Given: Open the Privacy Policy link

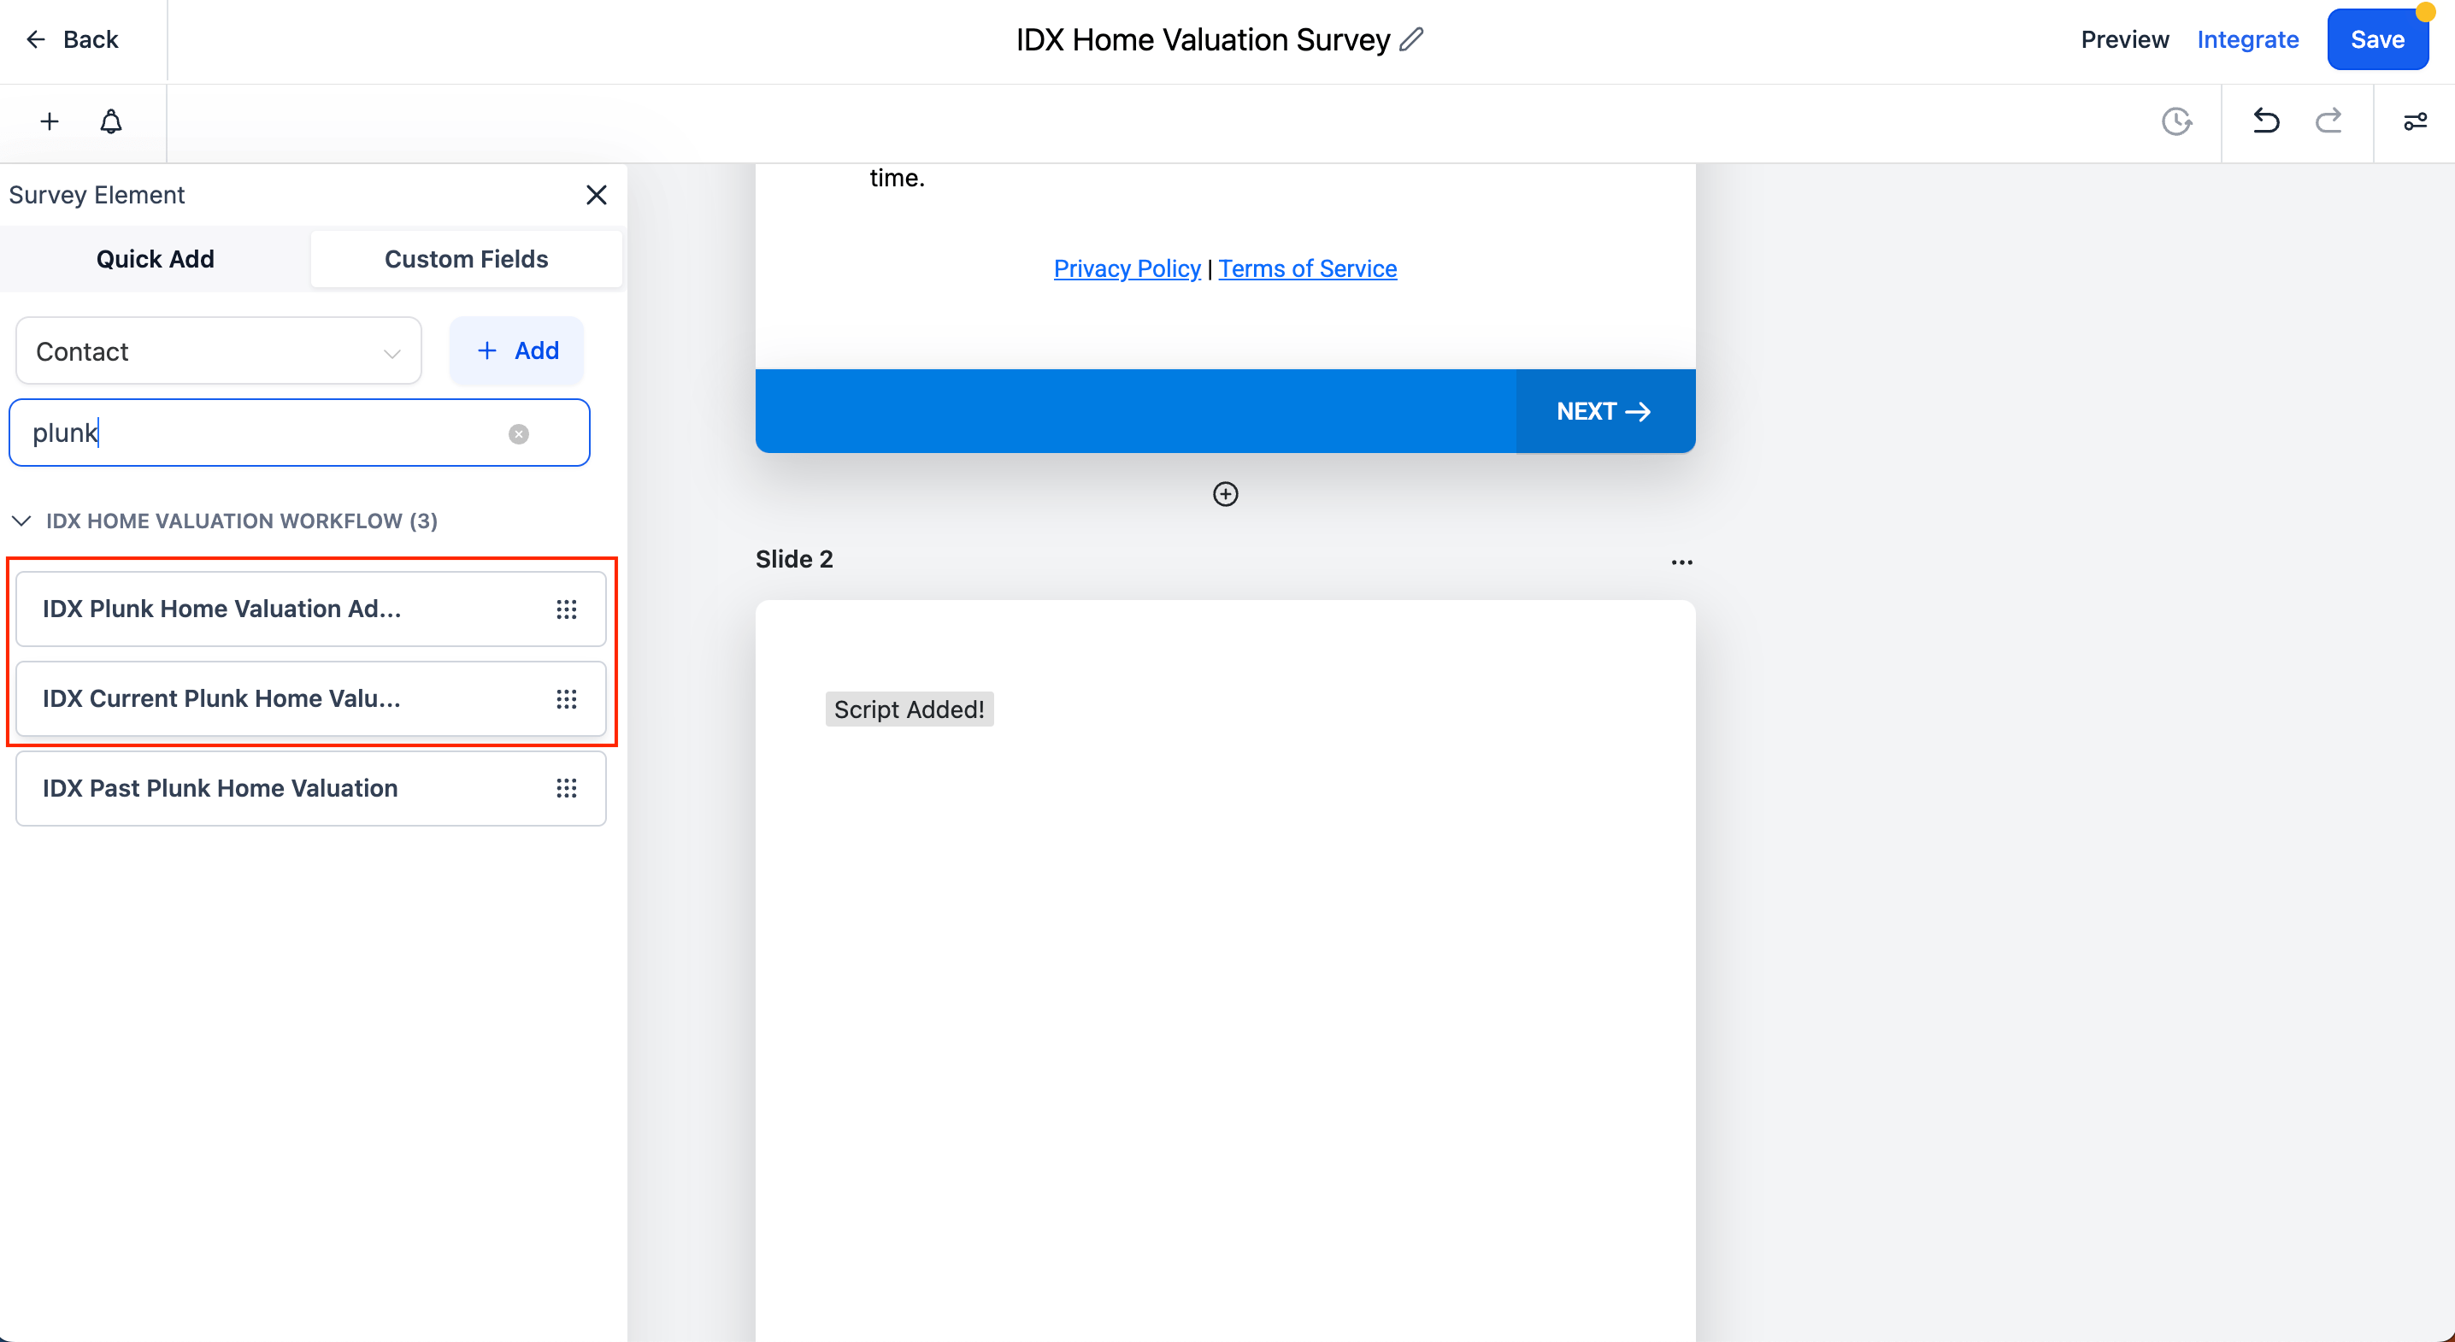Looking at the screenshot, I should 1127,268.
